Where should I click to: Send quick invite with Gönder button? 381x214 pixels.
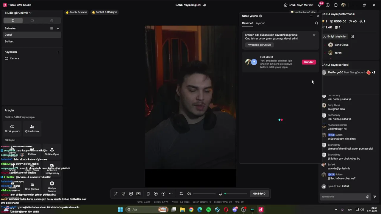[309, 62]
